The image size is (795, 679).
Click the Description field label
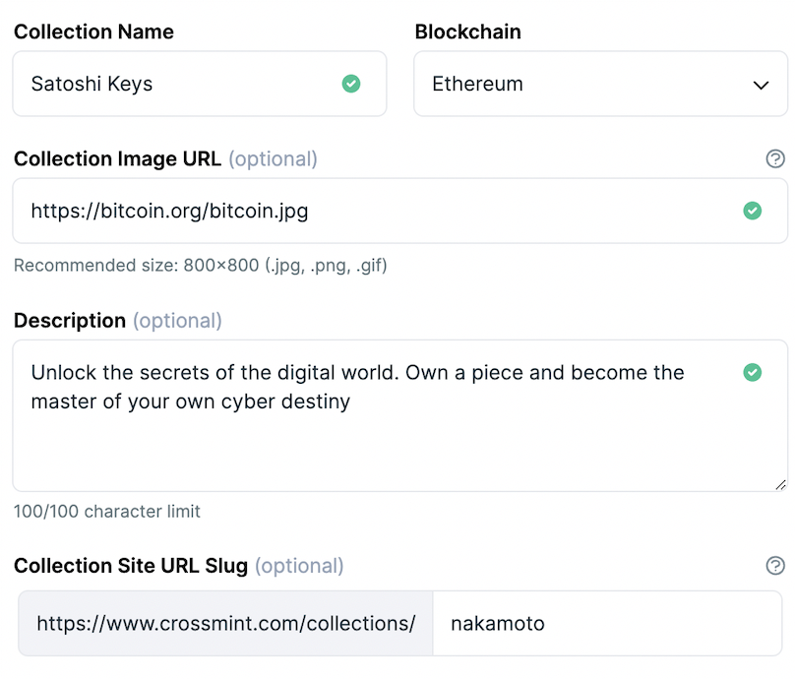[70, 321]
